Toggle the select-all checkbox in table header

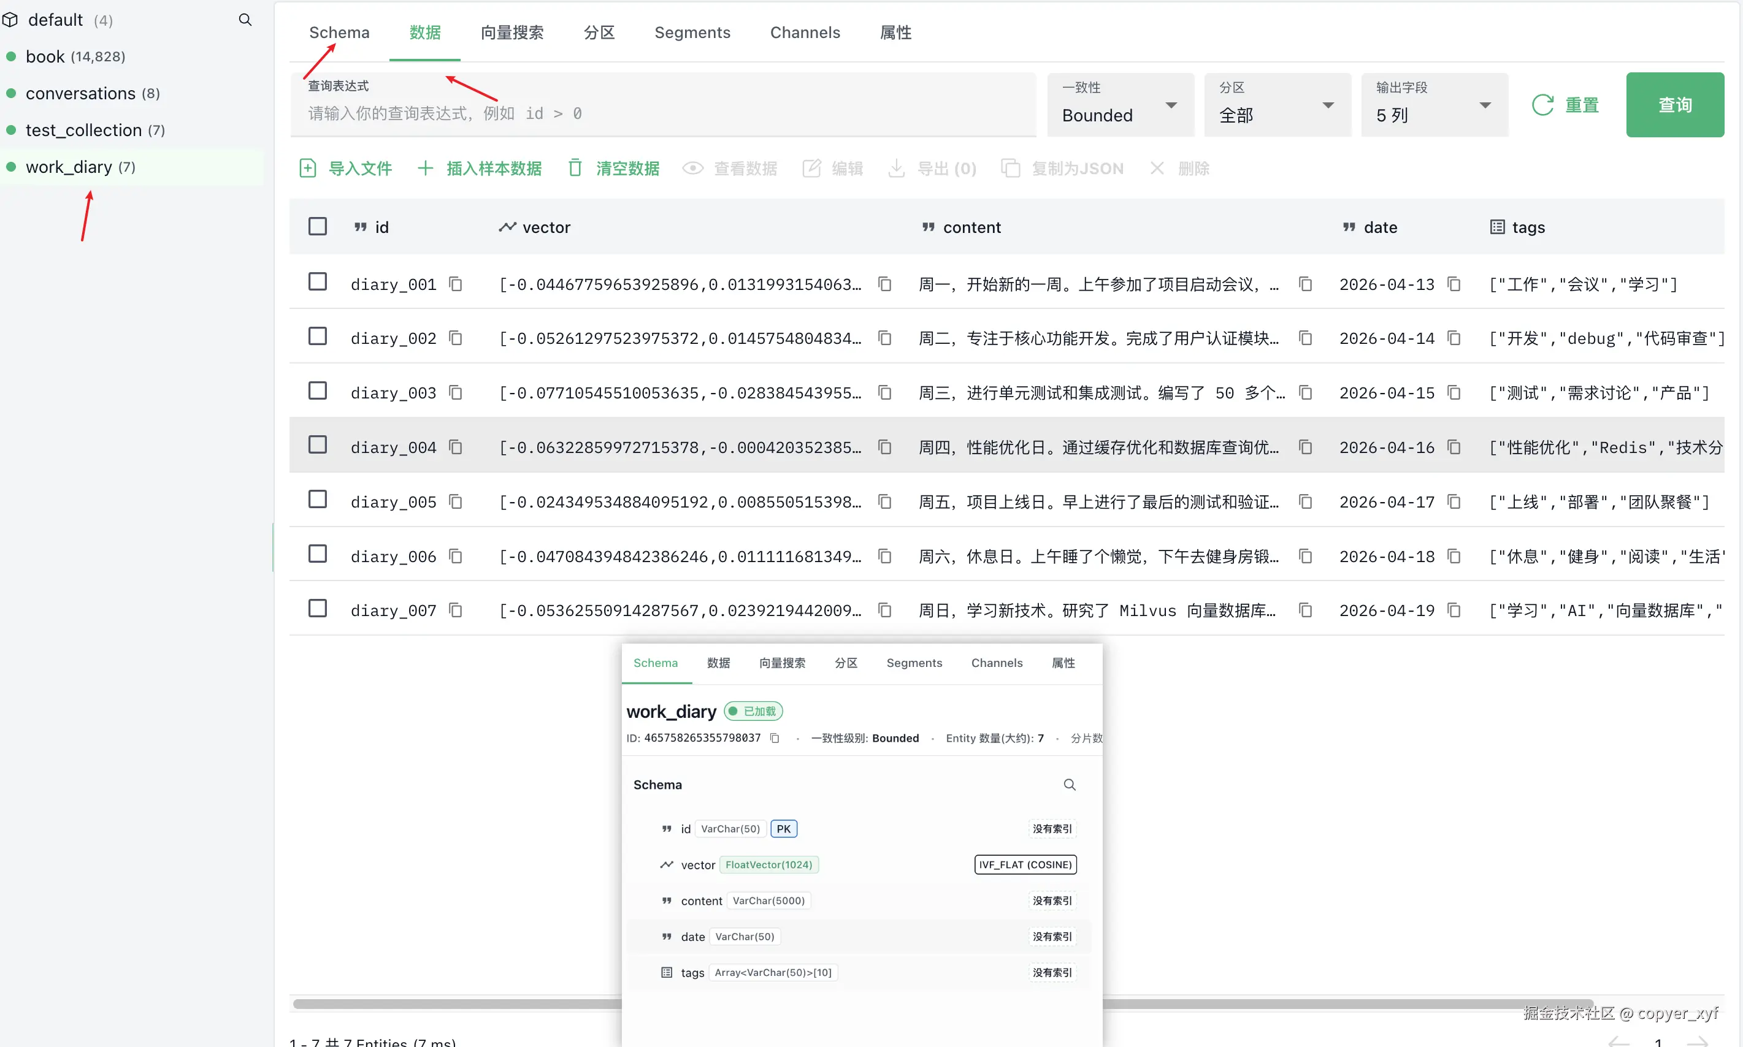click(x=318, y=226)
